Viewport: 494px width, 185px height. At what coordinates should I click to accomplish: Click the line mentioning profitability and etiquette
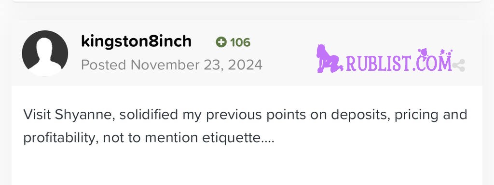pyautogui.click(x=149, y=138)
